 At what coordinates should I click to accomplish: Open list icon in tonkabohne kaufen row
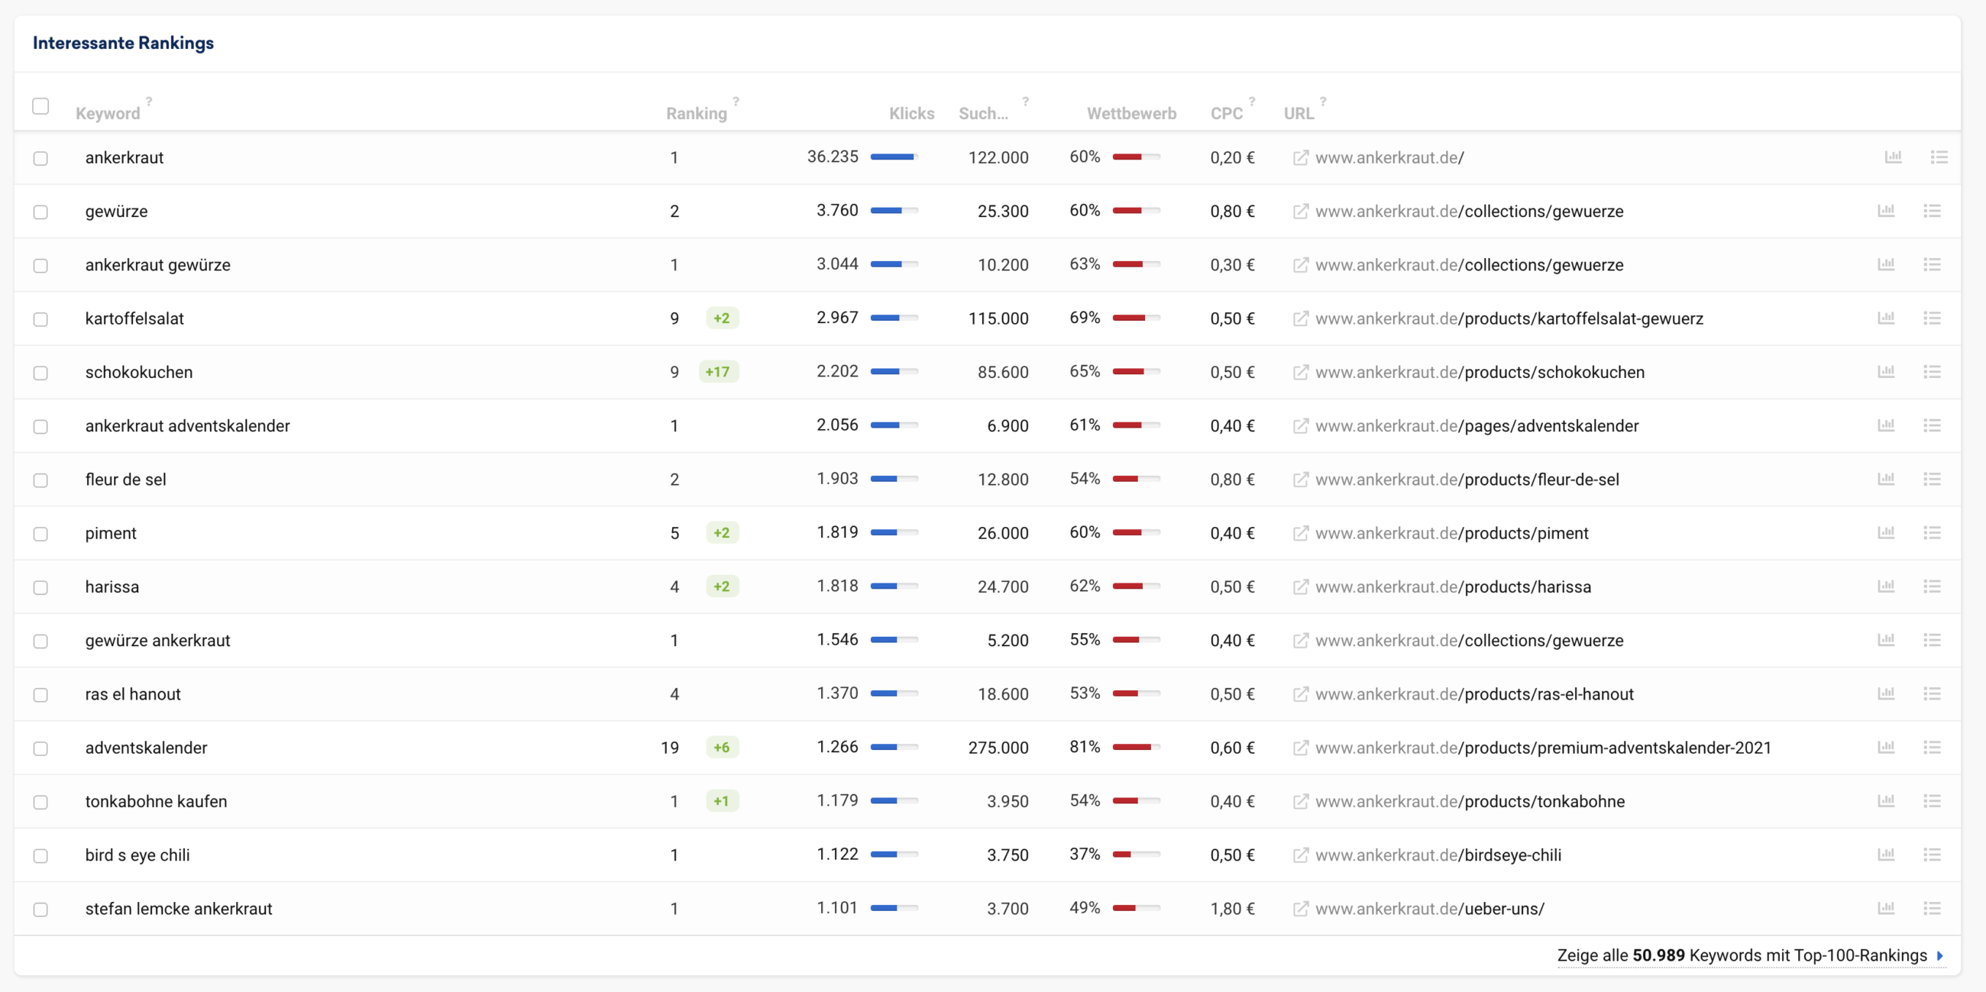tap(1931, 801)
